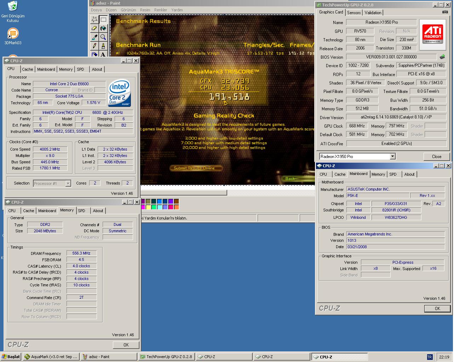Click the Intel Core 2 Duo E6600 name value
The height and width of the screenshot is (362, 454).
(x=69, y=84)
